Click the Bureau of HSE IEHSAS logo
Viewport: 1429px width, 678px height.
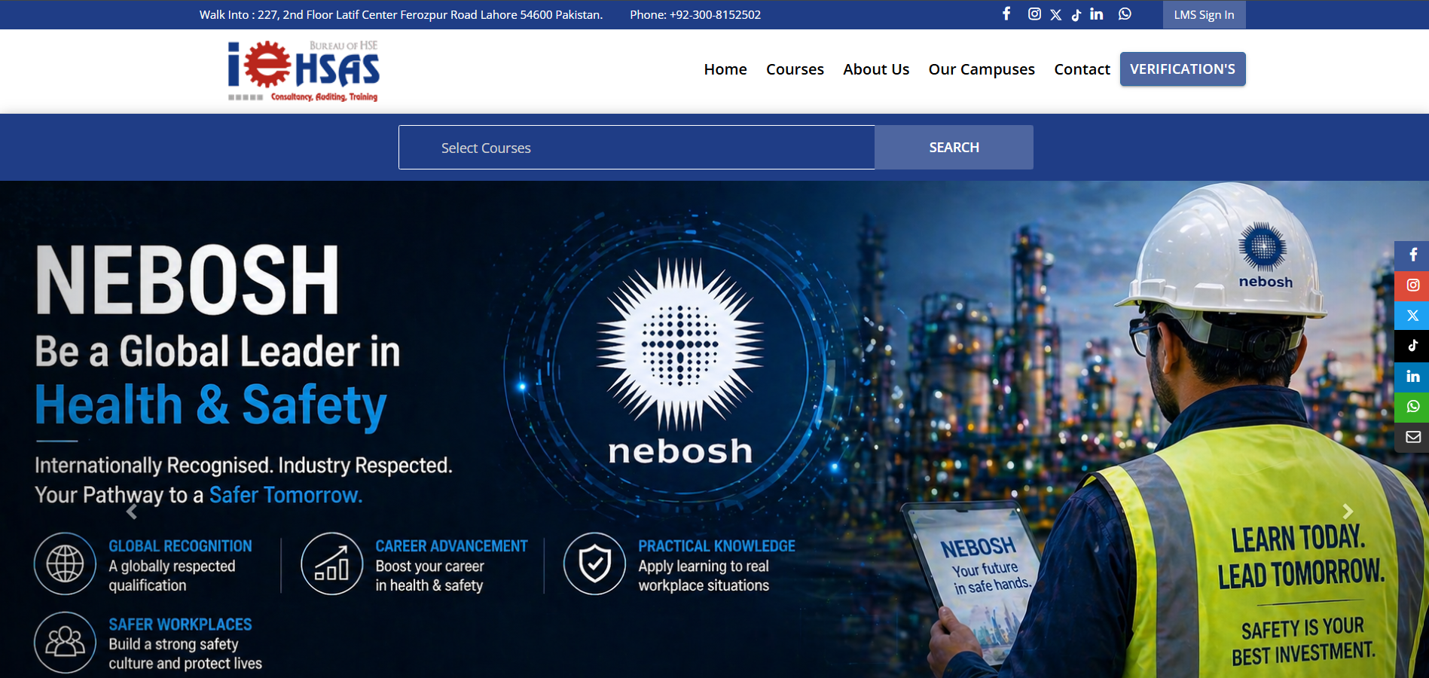(304, 72)
